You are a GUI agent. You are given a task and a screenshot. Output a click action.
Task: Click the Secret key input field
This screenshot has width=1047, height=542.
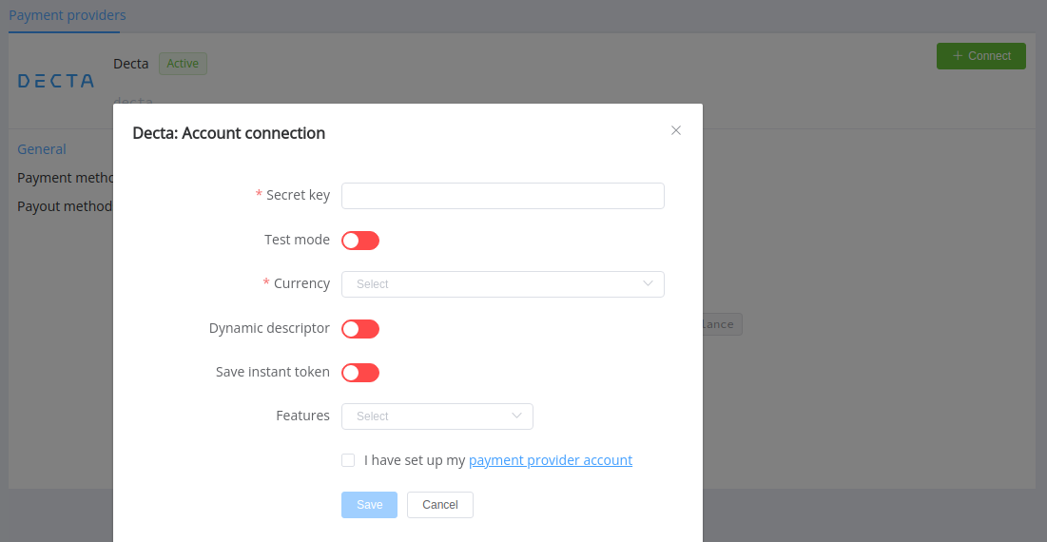point(503,196)
